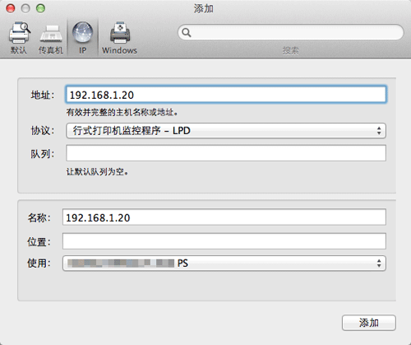Screen dimensions: 411x345
Task: Click the 使用: label
Action: [39, 263]
